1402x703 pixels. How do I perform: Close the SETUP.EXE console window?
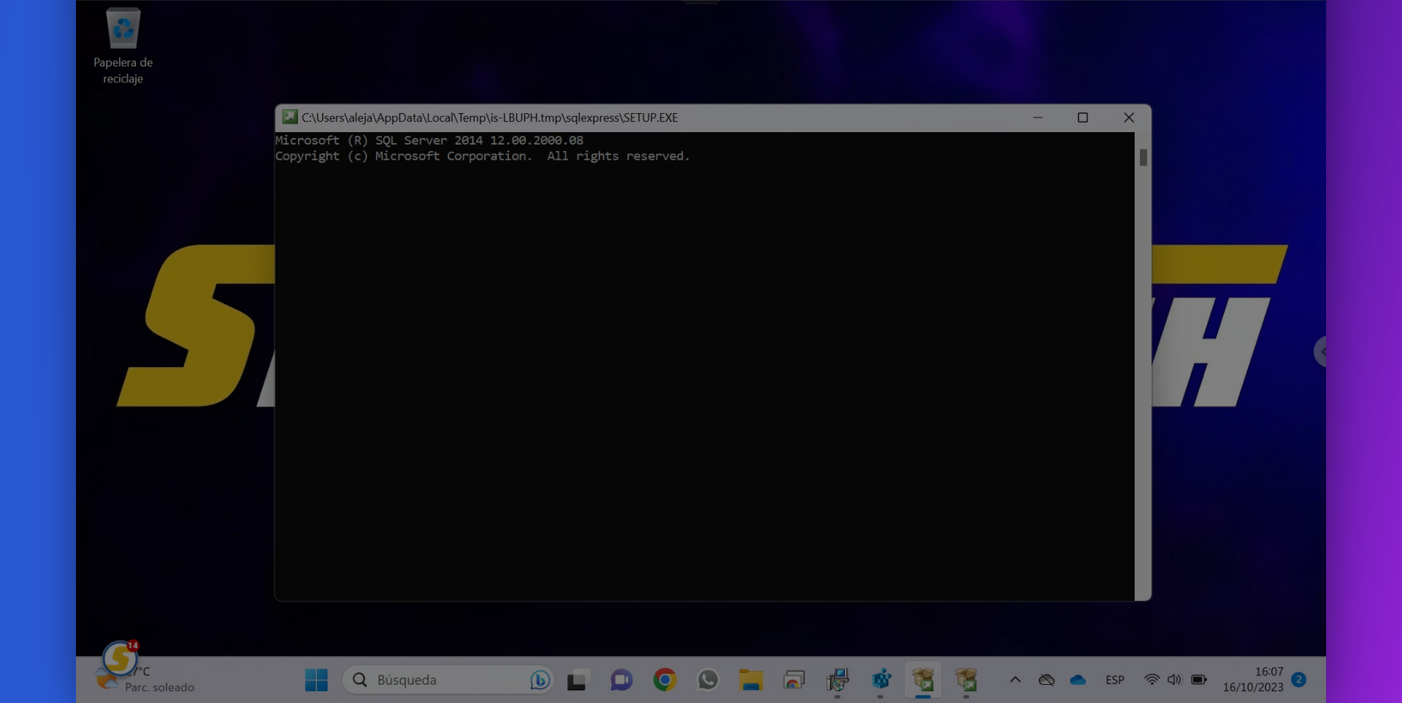click(x=1129, y=118)
